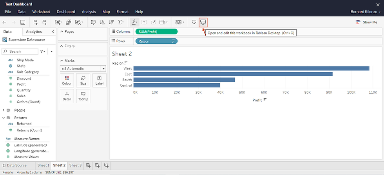Collapse the Data pane left chevron
384x175 pixels.
53,32
